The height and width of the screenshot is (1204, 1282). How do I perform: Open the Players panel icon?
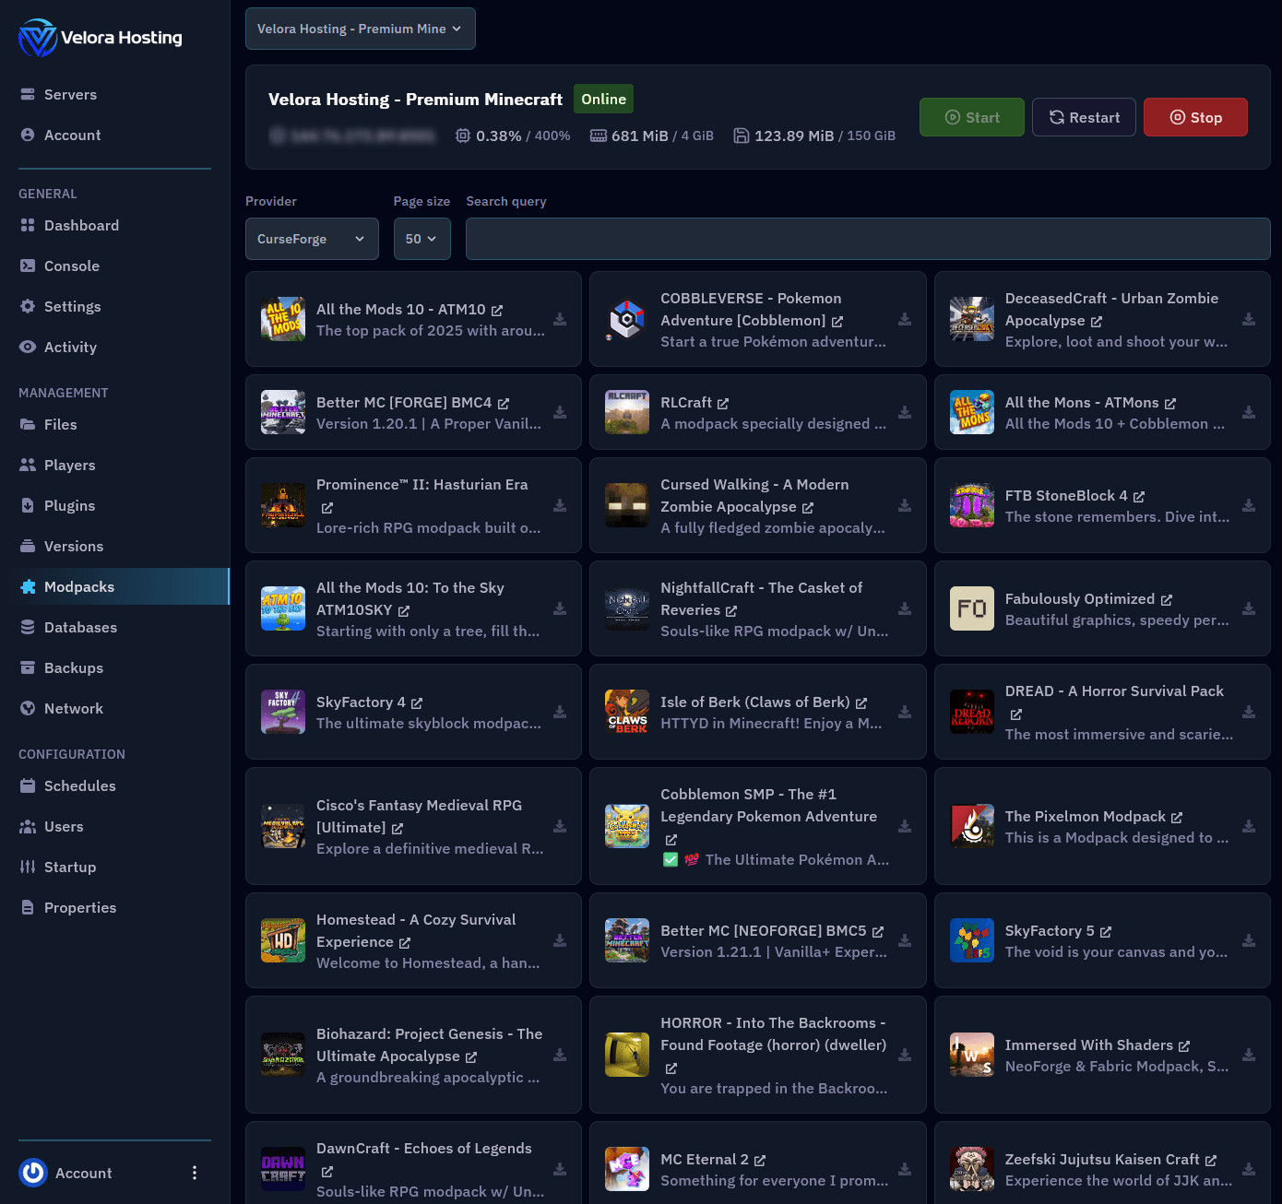click(28, 465)
